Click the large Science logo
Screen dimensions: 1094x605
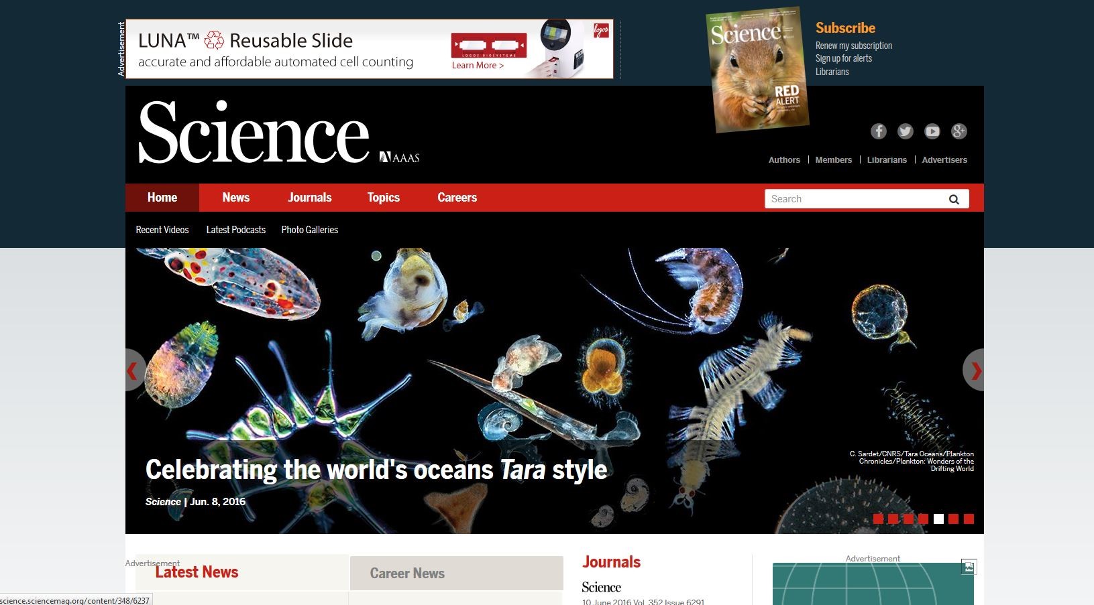pyautogui.click(x=254, y=133)
